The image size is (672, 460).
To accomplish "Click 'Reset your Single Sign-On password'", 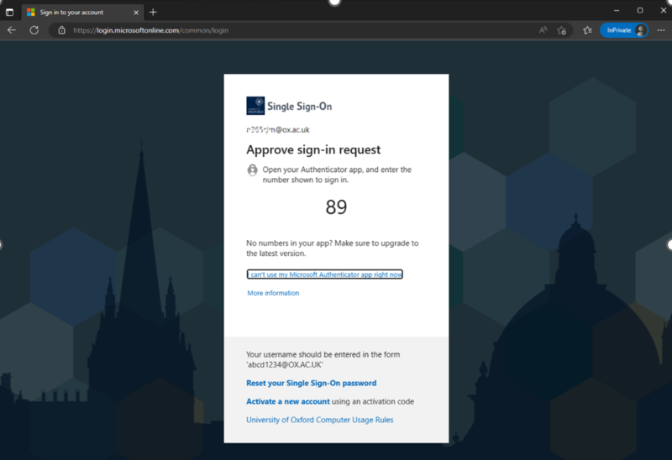I will pos(311,383).
